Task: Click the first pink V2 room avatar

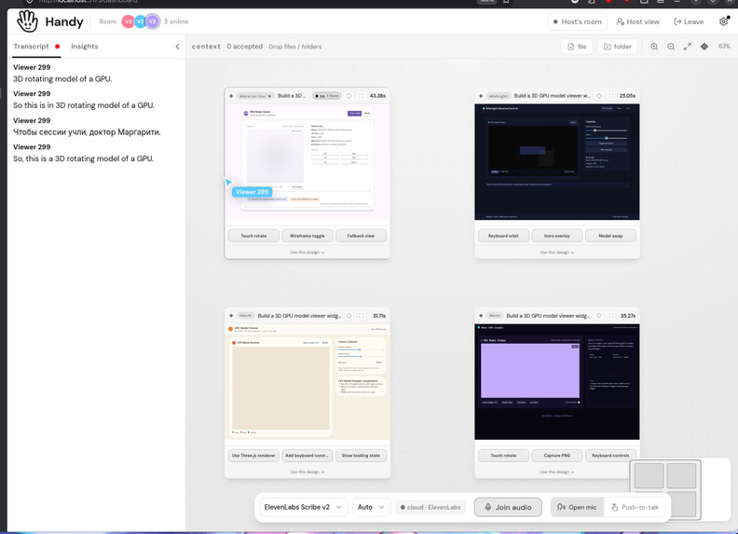Action: [128, 21]
